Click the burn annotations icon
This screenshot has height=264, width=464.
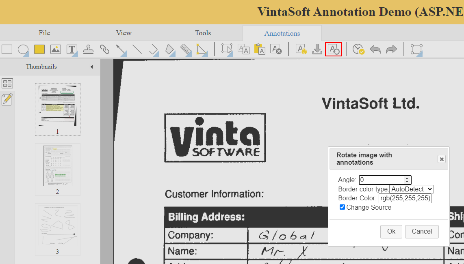301,49
